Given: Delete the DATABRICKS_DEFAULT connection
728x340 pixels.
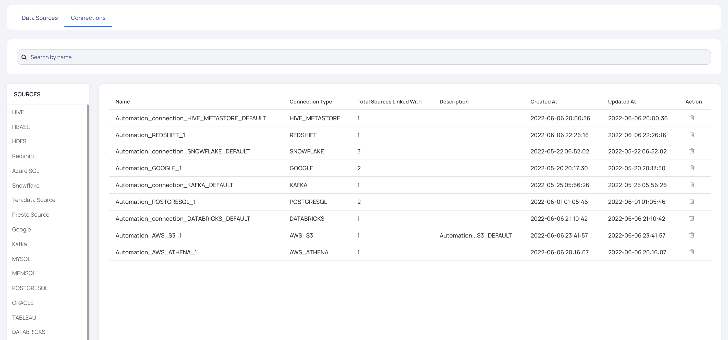Looking at the screenshot, I should (x=691, y=218).
